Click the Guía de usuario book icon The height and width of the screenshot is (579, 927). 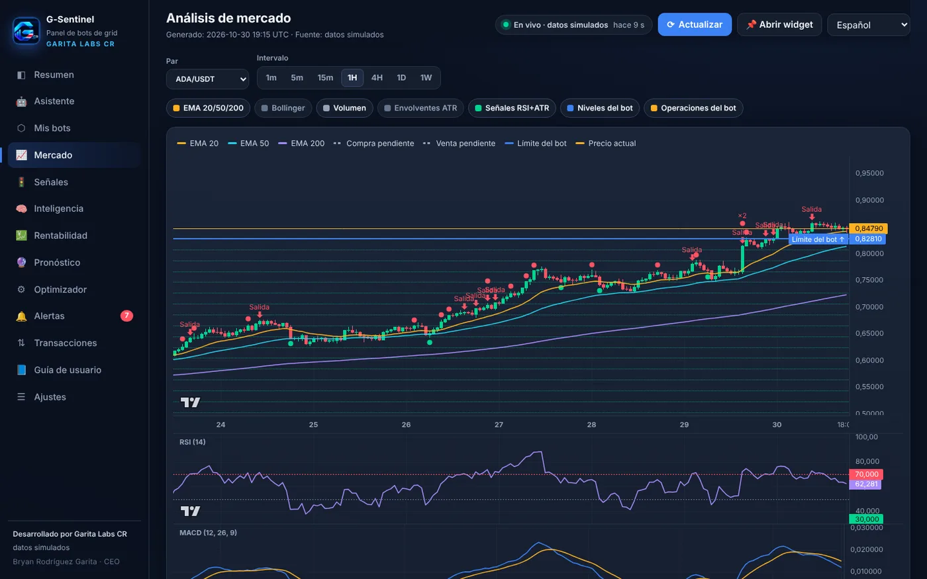21,370
